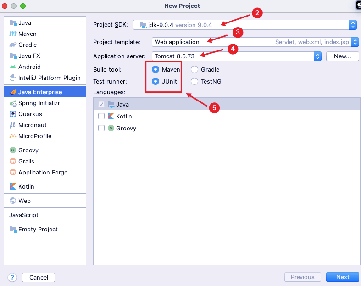Screen dimensions: 361x286
Task: Click the Spring Initializr leaf icon
Action: tap(13, 103)
